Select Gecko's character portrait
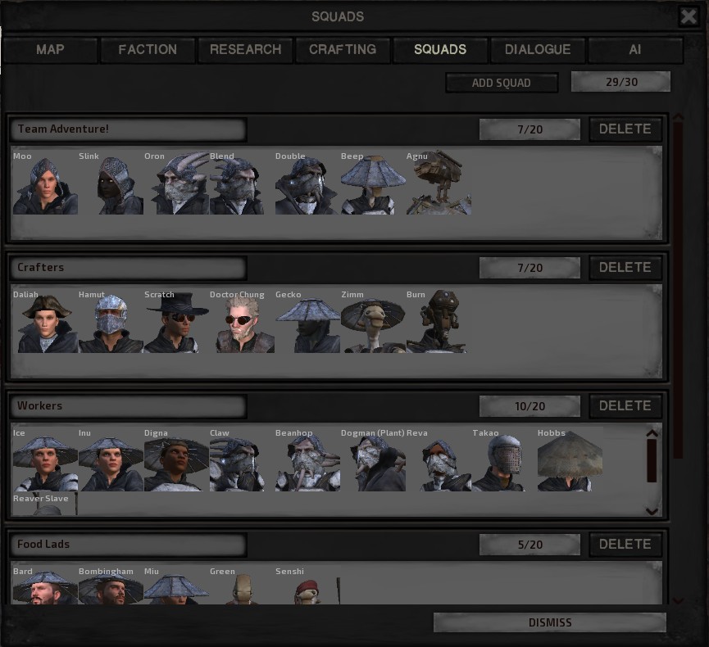The image size is (709, 647). coord(307,321)
